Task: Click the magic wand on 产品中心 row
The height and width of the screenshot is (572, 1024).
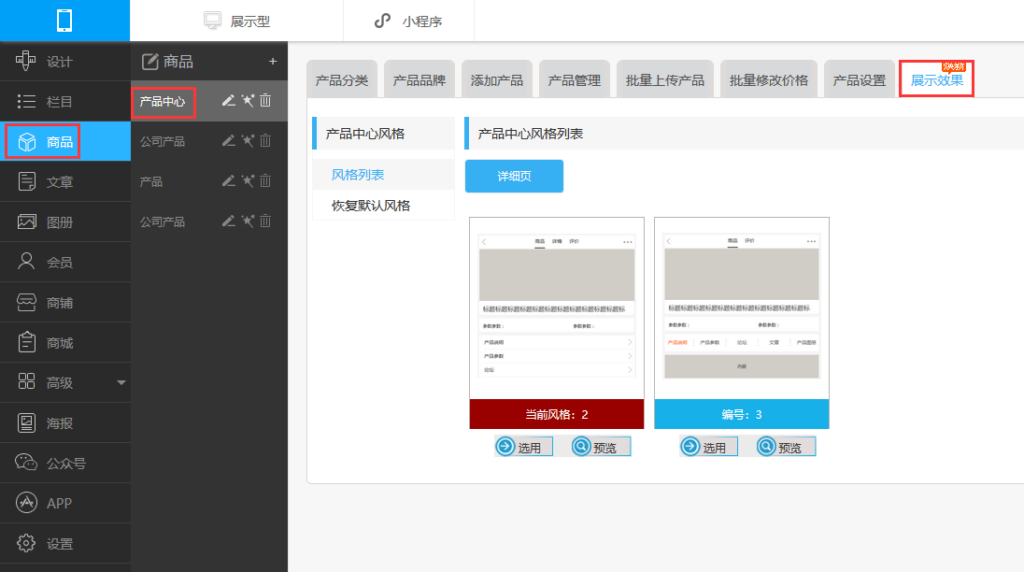Action: [x=248, y=101]
